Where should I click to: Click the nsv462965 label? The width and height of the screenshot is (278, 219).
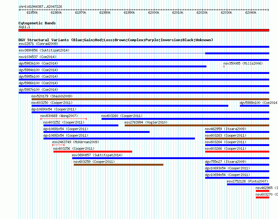click(267, 188)
